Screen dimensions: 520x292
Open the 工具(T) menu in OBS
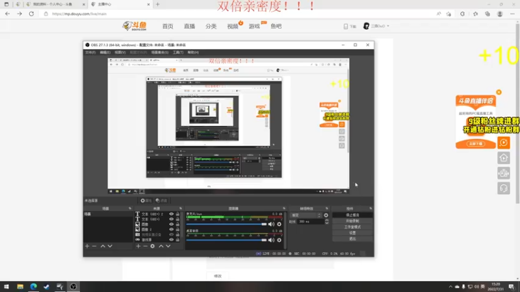click(178, 53)
